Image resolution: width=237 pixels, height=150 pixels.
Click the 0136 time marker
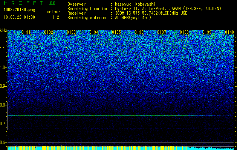139,32
